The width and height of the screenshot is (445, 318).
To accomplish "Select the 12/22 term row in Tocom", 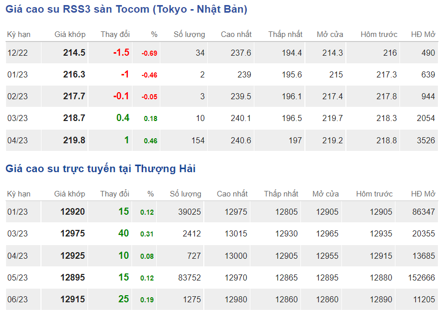I will click(18, 53).
